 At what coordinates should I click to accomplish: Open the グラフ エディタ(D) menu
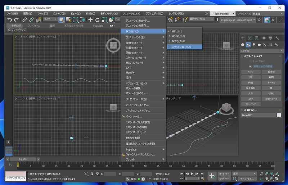coord(154,14)
